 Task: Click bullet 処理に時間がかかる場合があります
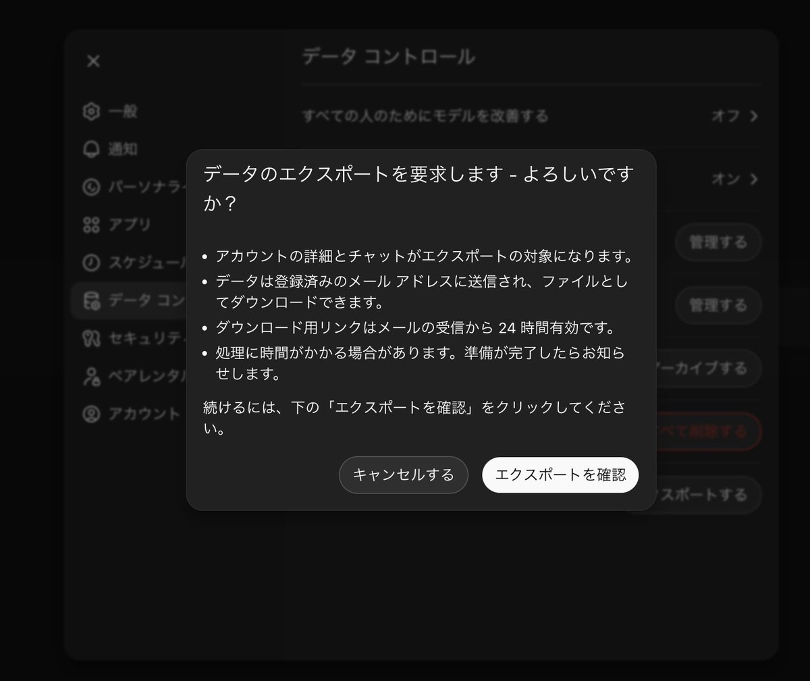point(420,362)
